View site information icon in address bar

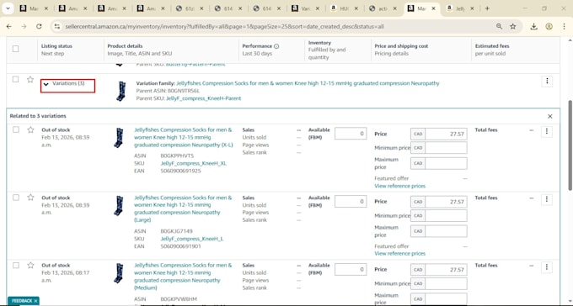(x=56, y=26)
